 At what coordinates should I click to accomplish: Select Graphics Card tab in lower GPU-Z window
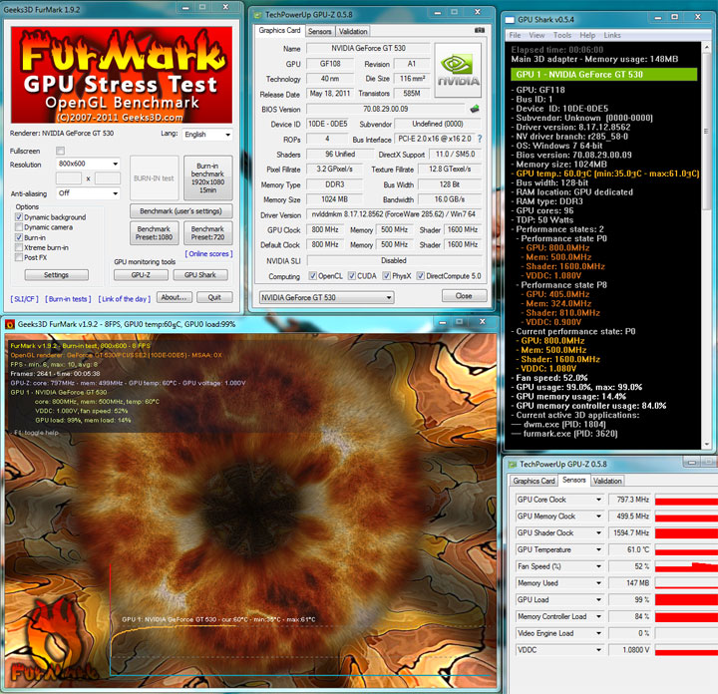(x=534, y=481)
